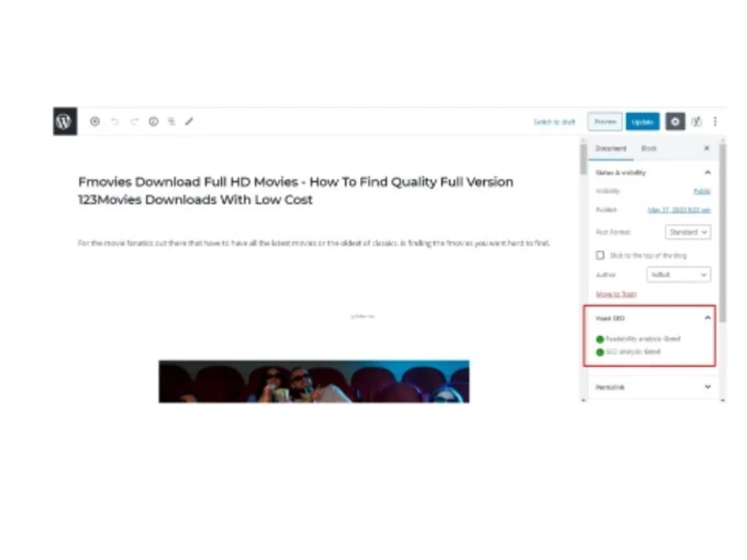Select the cinema audience image

pyautogui.click(x=314, y=382)
